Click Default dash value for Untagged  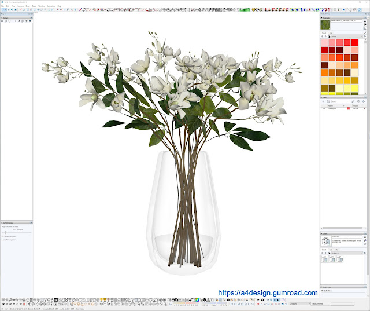pyautogui.click(x=355, y=108)
